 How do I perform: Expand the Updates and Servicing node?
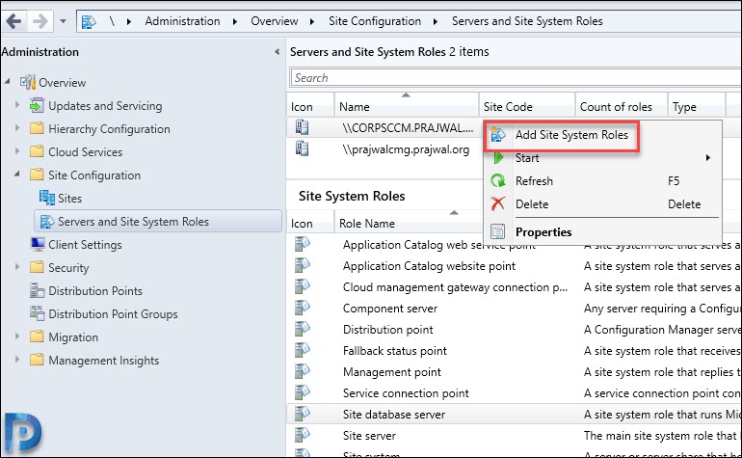point(17,105)
